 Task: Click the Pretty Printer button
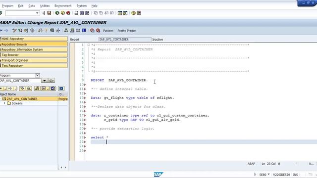click(127, 31)
